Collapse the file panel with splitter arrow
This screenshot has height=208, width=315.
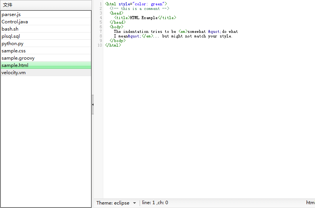(93, 104)
